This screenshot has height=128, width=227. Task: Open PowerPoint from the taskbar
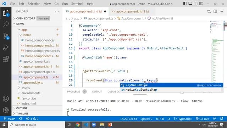click(x=110, y=125)
